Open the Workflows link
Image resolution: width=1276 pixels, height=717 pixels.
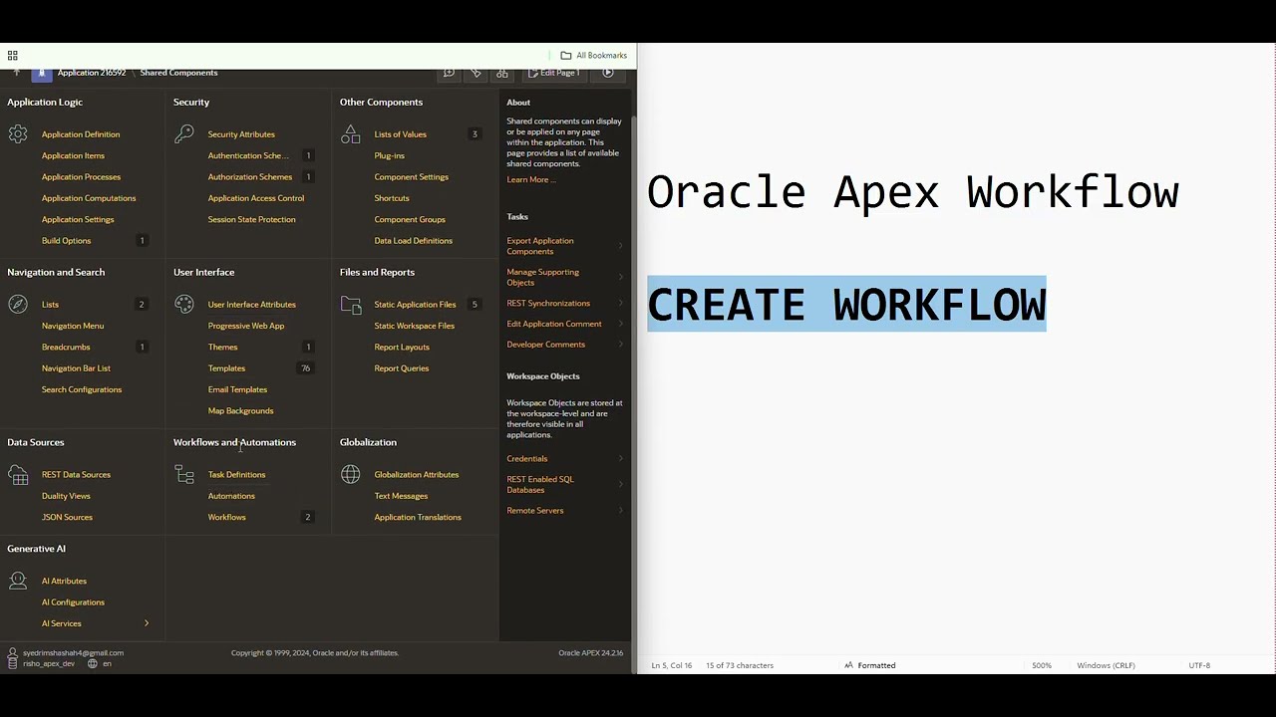(226, 517)
